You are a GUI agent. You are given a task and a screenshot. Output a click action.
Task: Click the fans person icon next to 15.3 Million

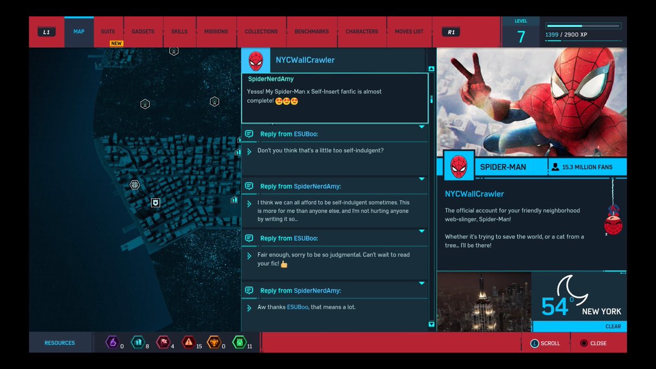[556, 167]
